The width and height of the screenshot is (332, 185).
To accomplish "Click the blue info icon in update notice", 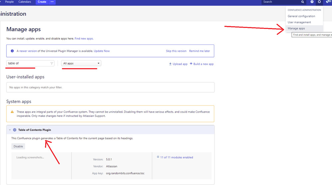I will pos(12,51).
